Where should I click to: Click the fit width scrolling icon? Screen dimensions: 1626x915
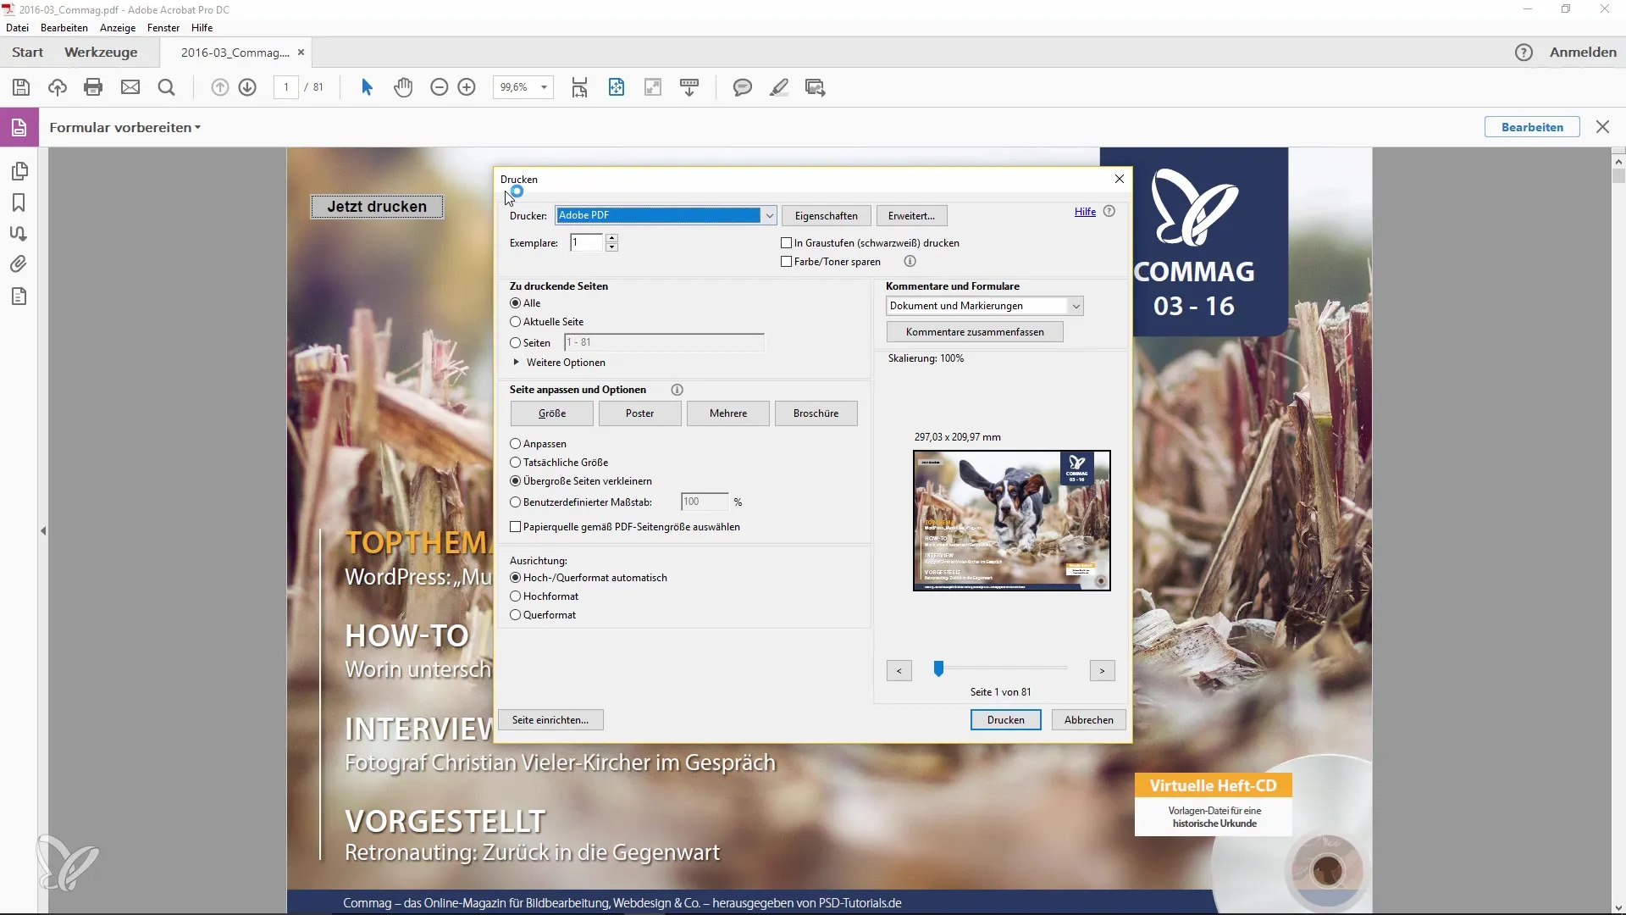579,87
